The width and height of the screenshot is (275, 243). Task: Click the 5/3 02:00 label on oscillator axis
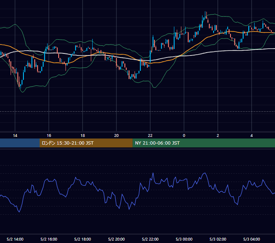point(218,239)
